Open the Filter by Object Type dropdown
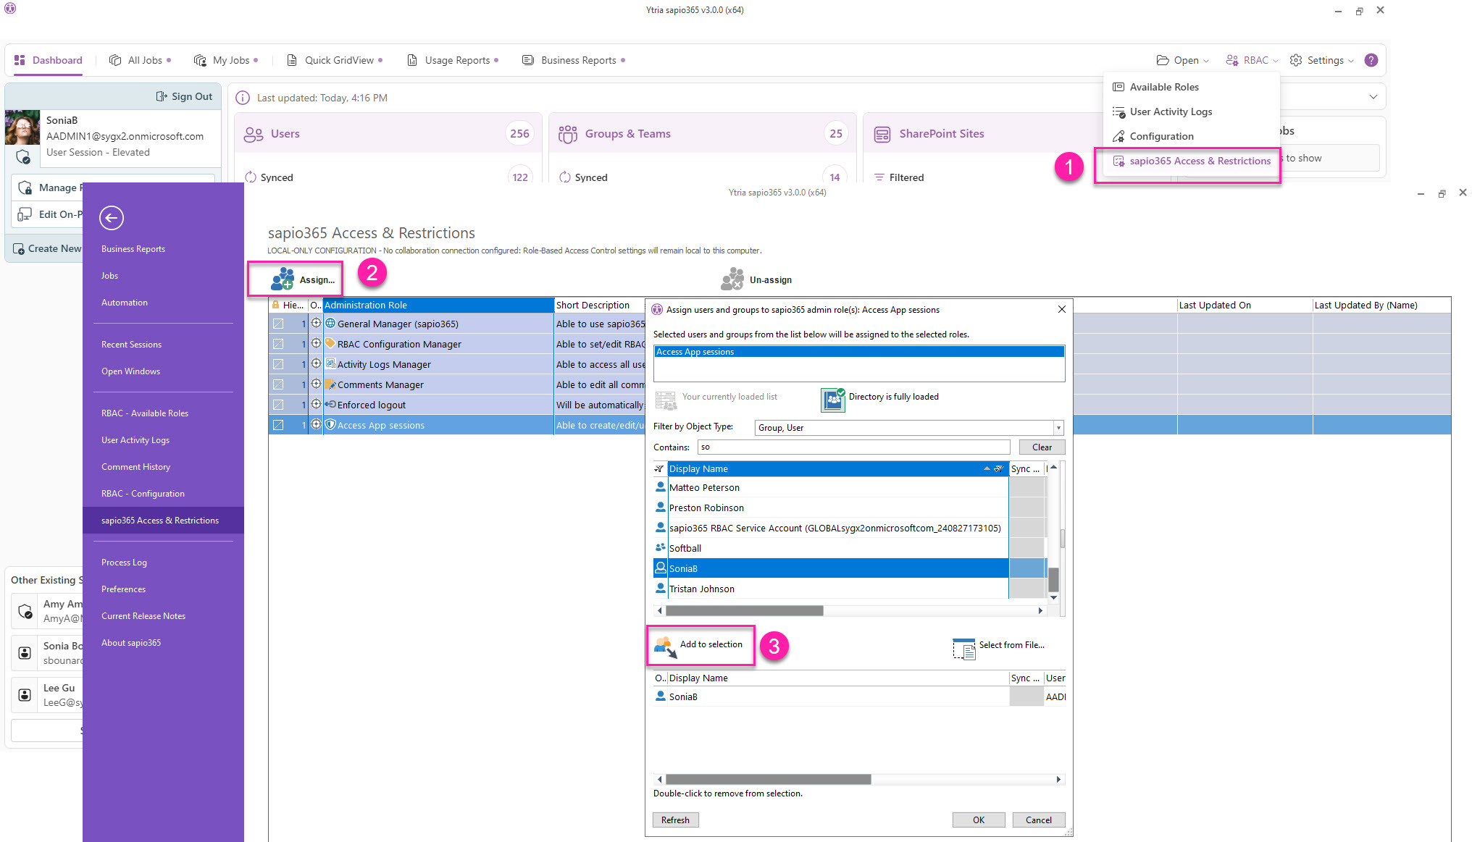Screen dimensions: 1472x842 1058,428
